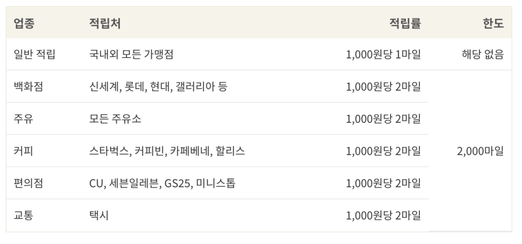Click the 업종 column header

click(x=24, y=23)
